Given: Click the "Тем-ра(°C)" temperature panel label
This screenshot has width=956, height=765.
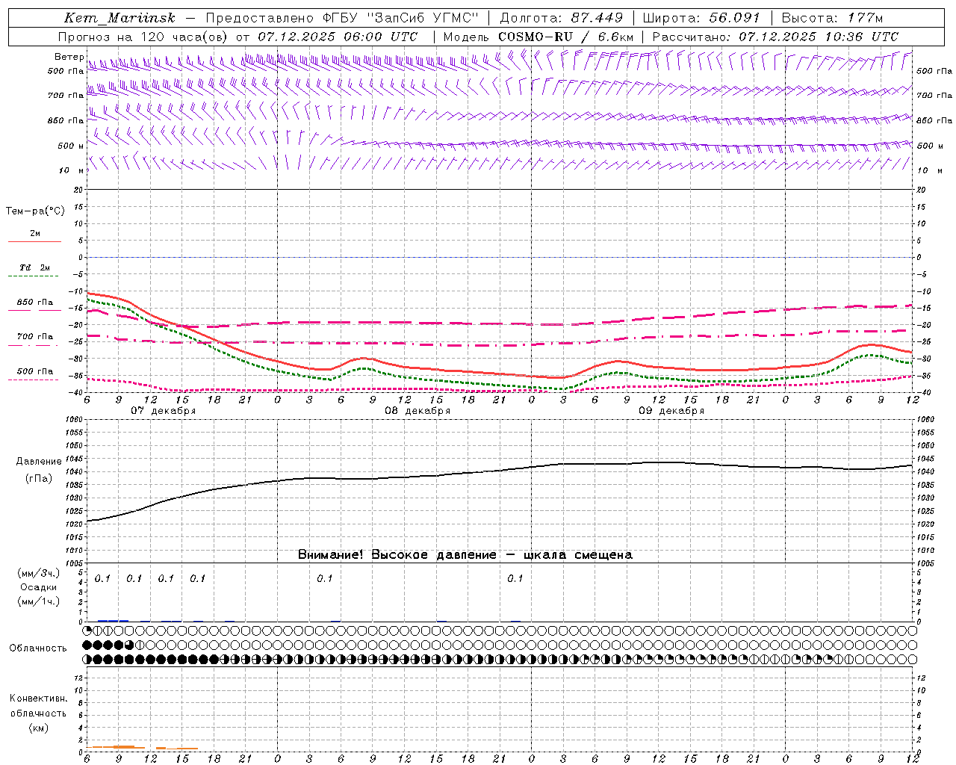Looking at the screenshot, I should click(35, 211).
